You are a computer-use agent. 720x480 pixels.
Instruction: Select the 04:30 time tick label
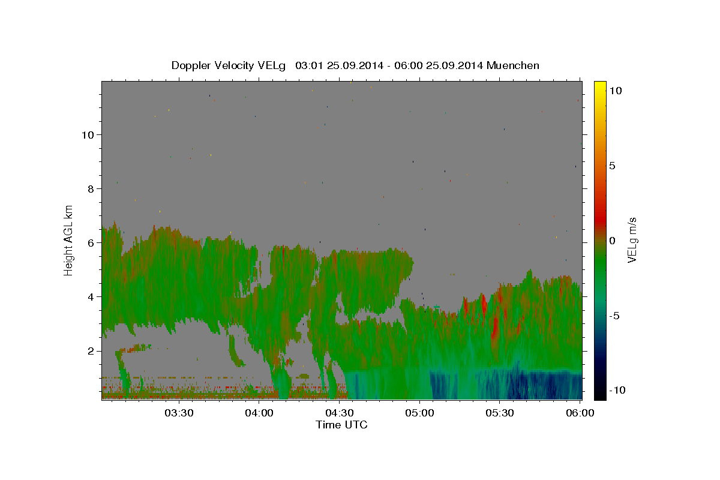click(x=339, y=413)
